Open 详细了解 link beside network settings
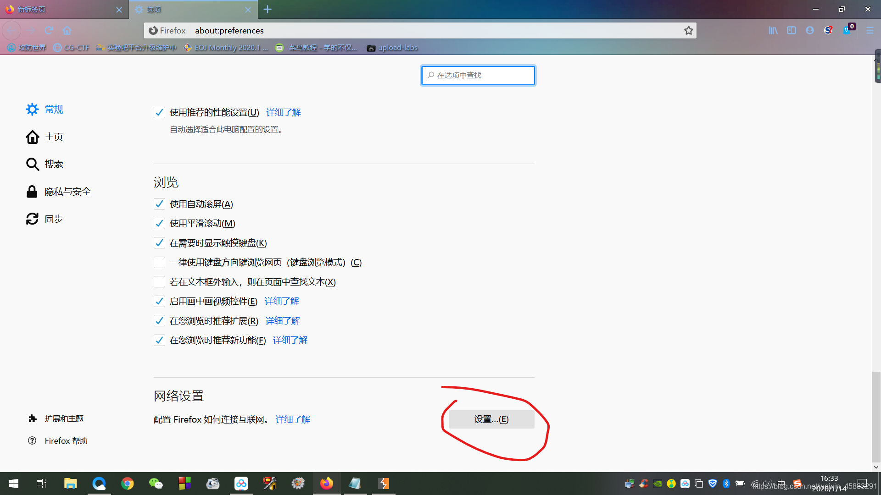Viewport: 881px width, 495px height. coord(293,419)
